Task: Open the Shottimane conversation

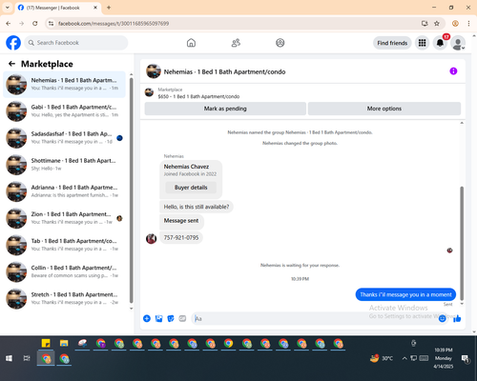Action: [x=64, y=165]
